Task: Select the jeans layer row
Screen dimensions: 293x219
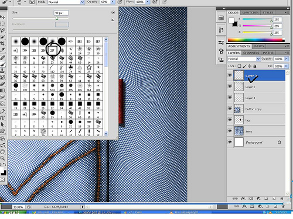Action: 256,131
